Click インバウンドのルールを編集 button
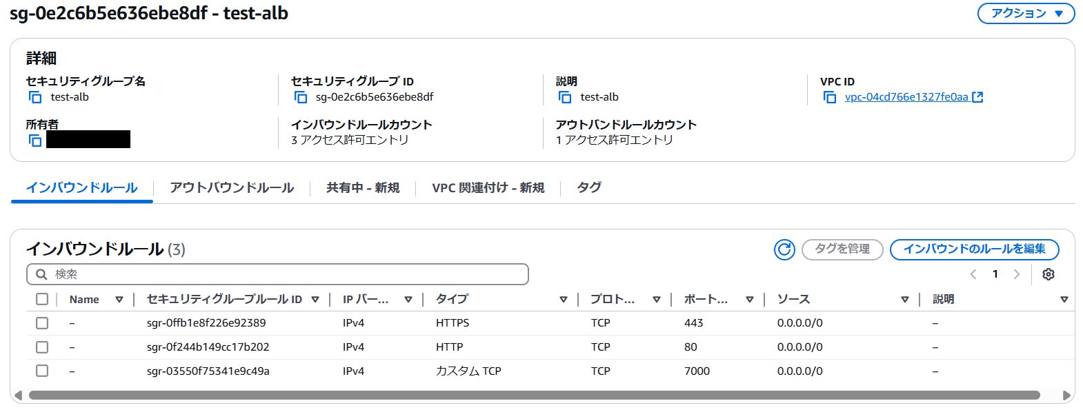 (974, 249)
